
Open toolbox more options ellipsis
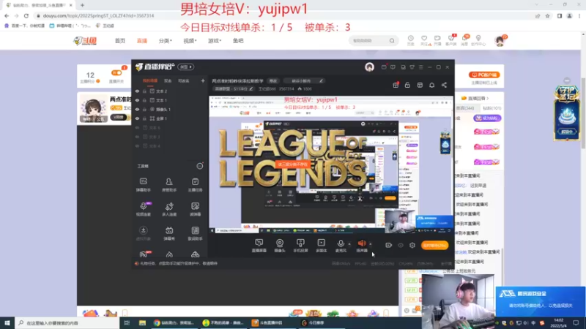[x=200, y=166]
